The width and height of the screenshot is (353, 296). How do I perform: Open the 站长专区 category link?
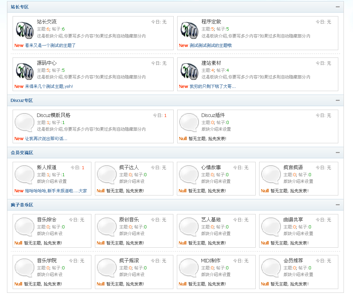20,7
